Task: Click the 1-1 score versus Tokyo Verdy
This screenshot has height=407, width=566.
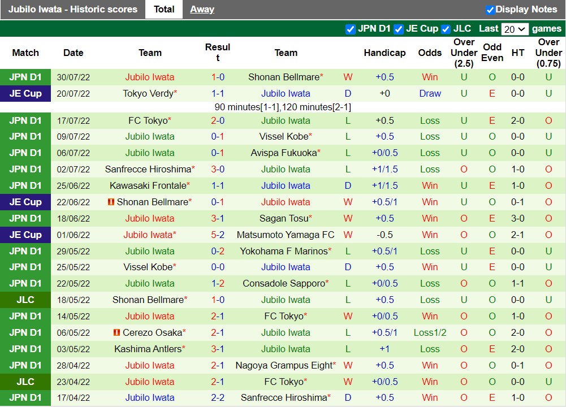Action: pos(218,93)
